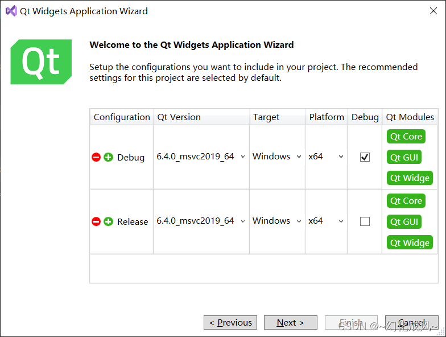Click the Visual Studio icon in title bar
The image size is (446, 337).
click(x=11, y=11)
